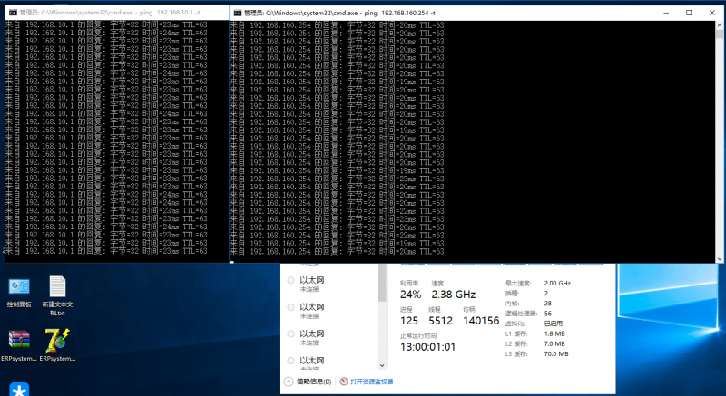
Task: Click the 利用率 label
Action: coord(409,283)
